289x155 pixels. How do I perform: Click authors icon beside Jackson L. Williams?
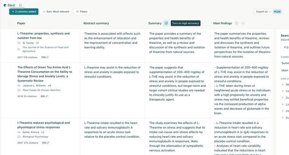click(x=19, y=86)
